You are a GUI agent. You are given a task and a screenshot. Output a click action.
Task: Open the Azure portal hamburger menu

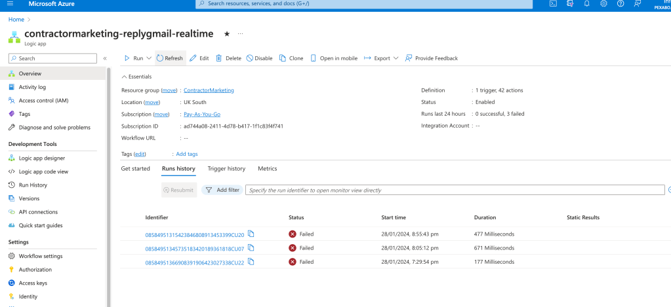tap(10, 3)
